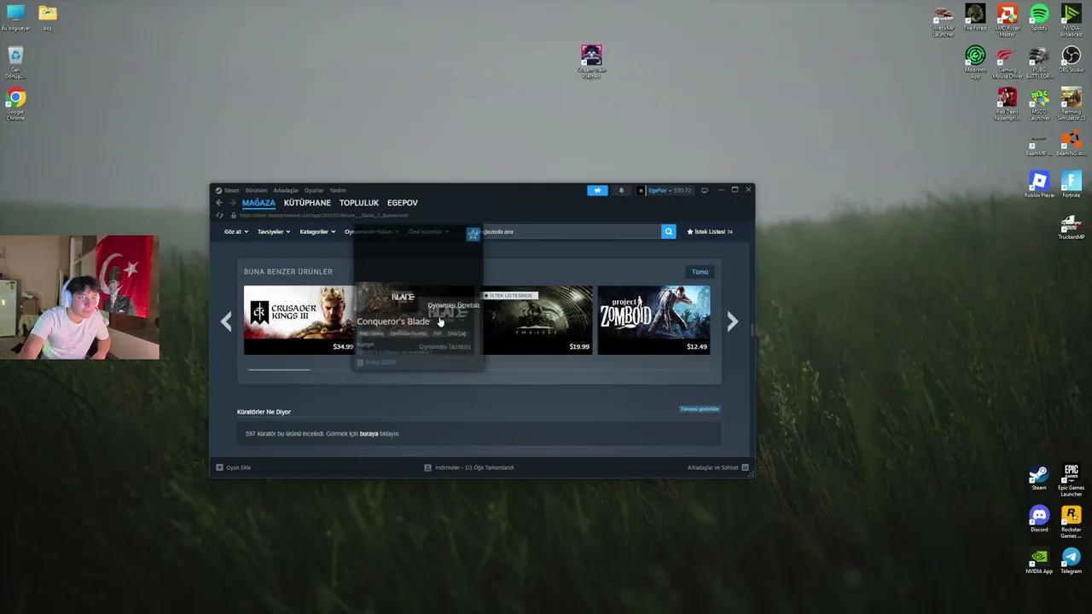Go back with Steam's back arrow

click(x=219, y=203)
